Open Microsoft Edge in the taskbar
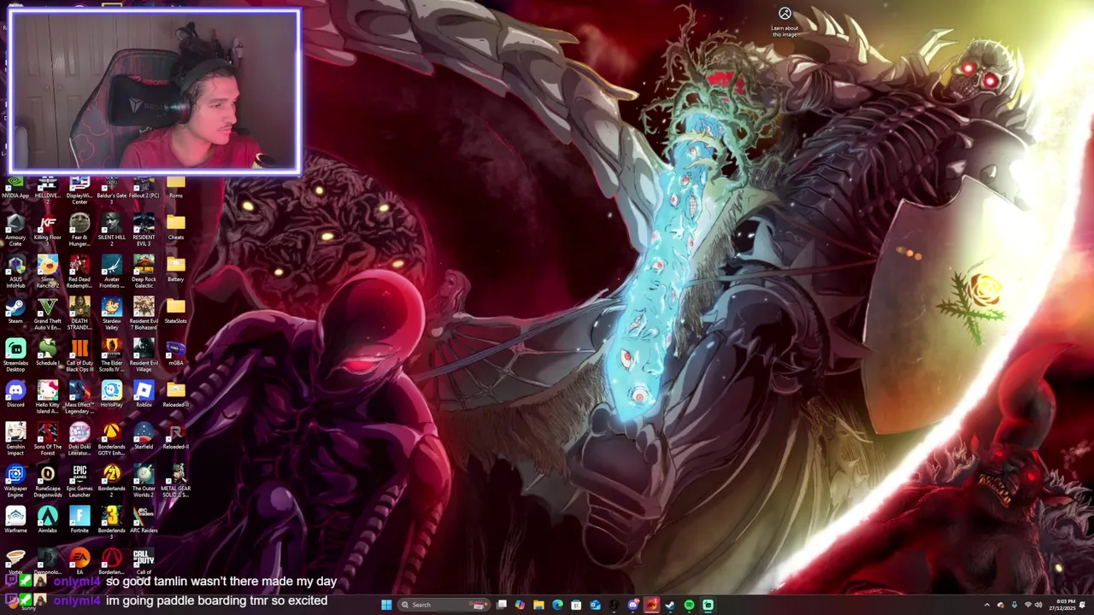This screenshot has height=615, width=1094. coord(557,605)
